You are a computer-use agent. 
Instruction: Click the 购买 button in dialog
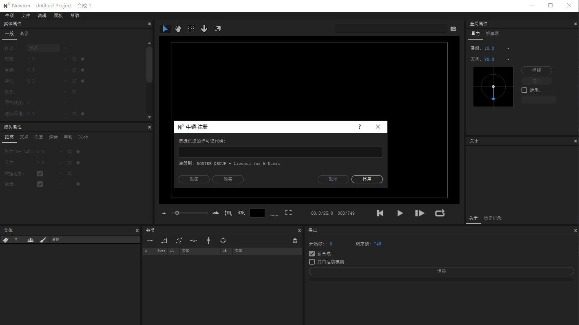pyautogui.click(x=228, y=179)
